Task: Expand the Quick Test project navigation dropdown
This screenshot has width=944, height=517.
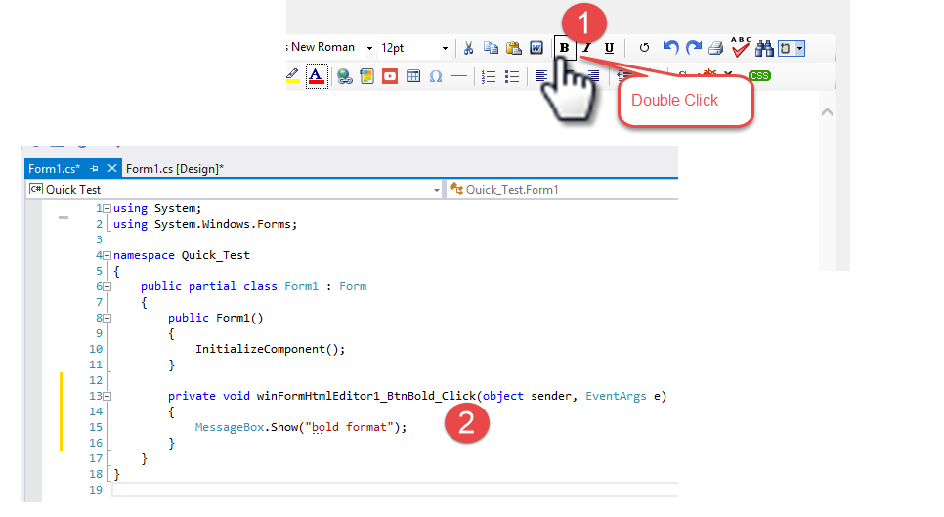Action: tap(436, 190)
